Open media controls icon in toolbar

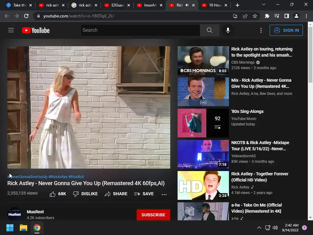[277, 16]
